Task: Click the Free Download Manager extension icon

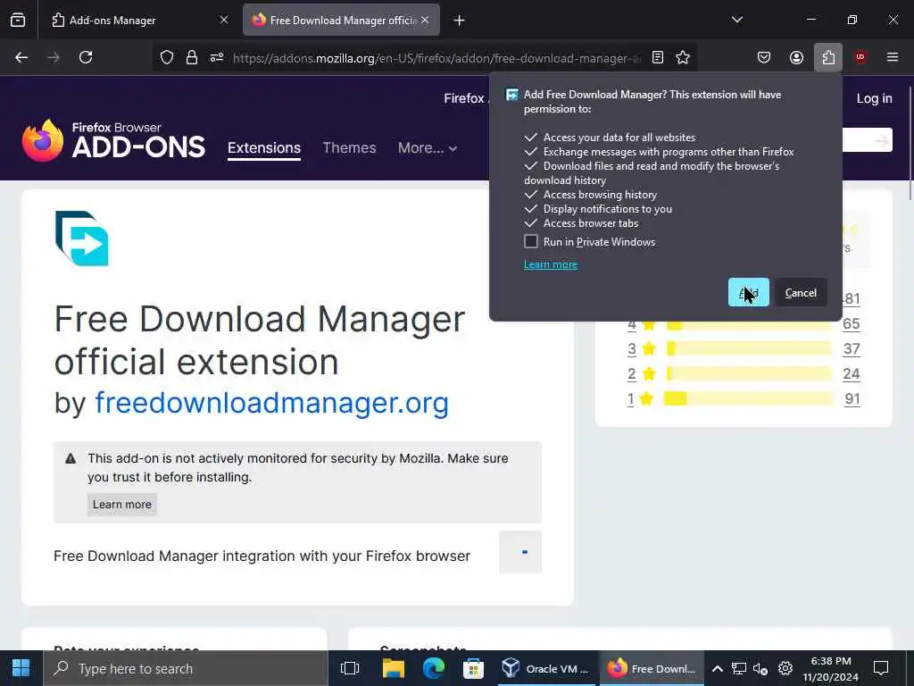Action: point(81,238)
